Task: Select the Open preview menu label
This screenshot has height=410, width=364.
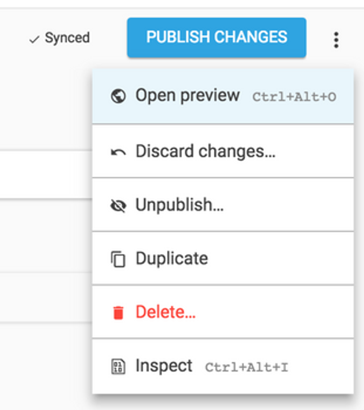Action: pos(187,96)
